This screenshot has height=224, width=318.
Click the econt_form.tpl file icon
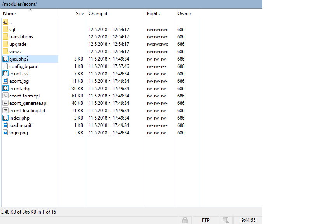pyautogui.click(x=5, y=96)
